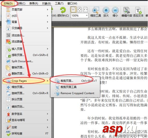
Task: Click the 旋转页面 icon
Action: 8,93
